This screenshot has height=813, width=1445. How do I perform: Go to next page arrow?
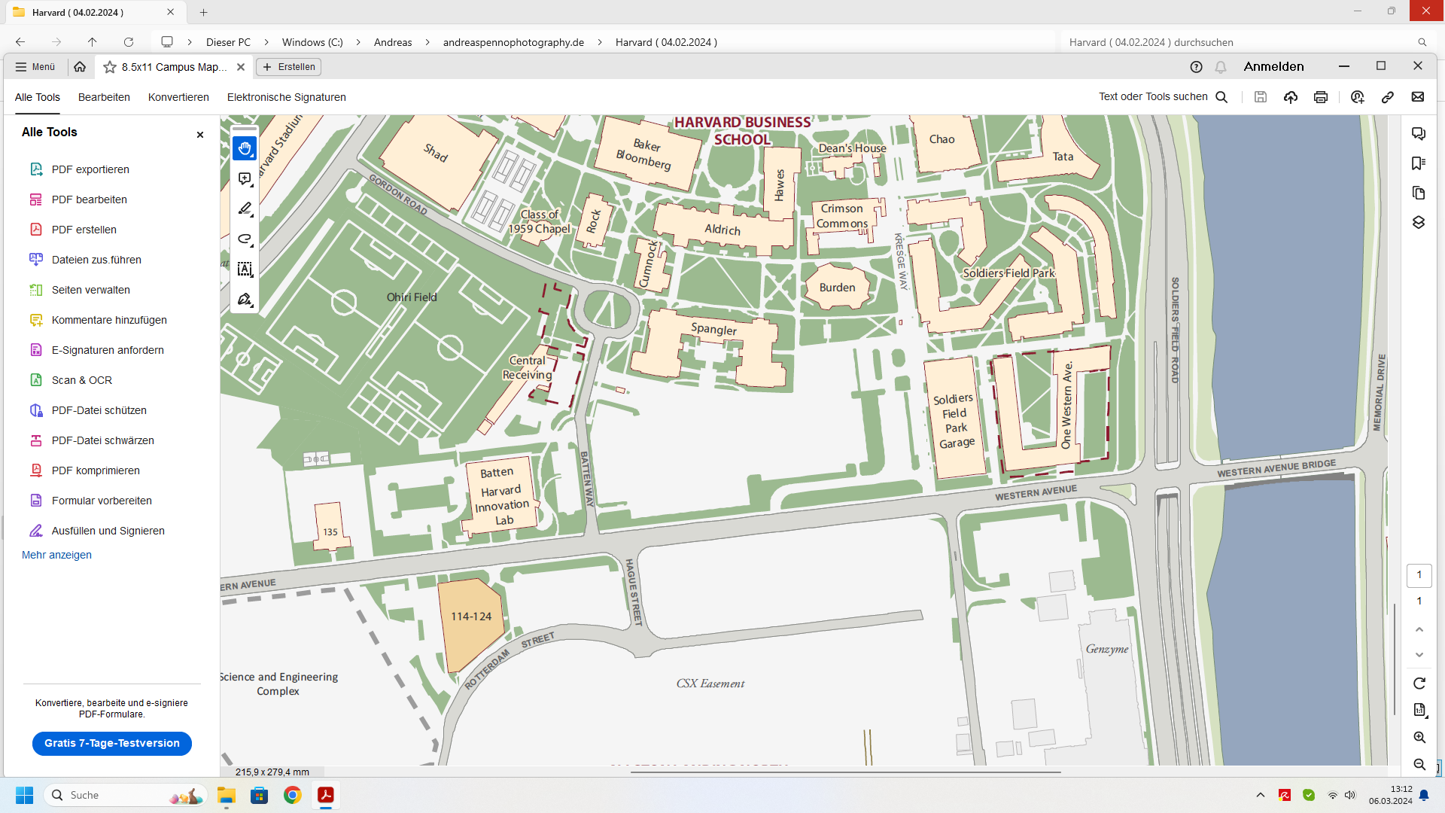[x=1419, y=655]
